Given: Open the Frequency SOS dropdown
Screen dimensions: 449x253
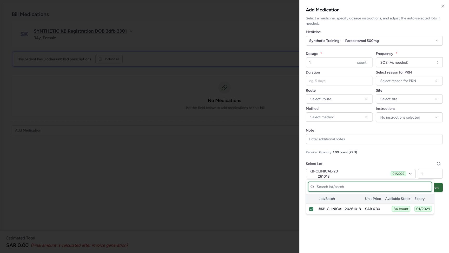Looking at the screenshot, I should 409,62.
